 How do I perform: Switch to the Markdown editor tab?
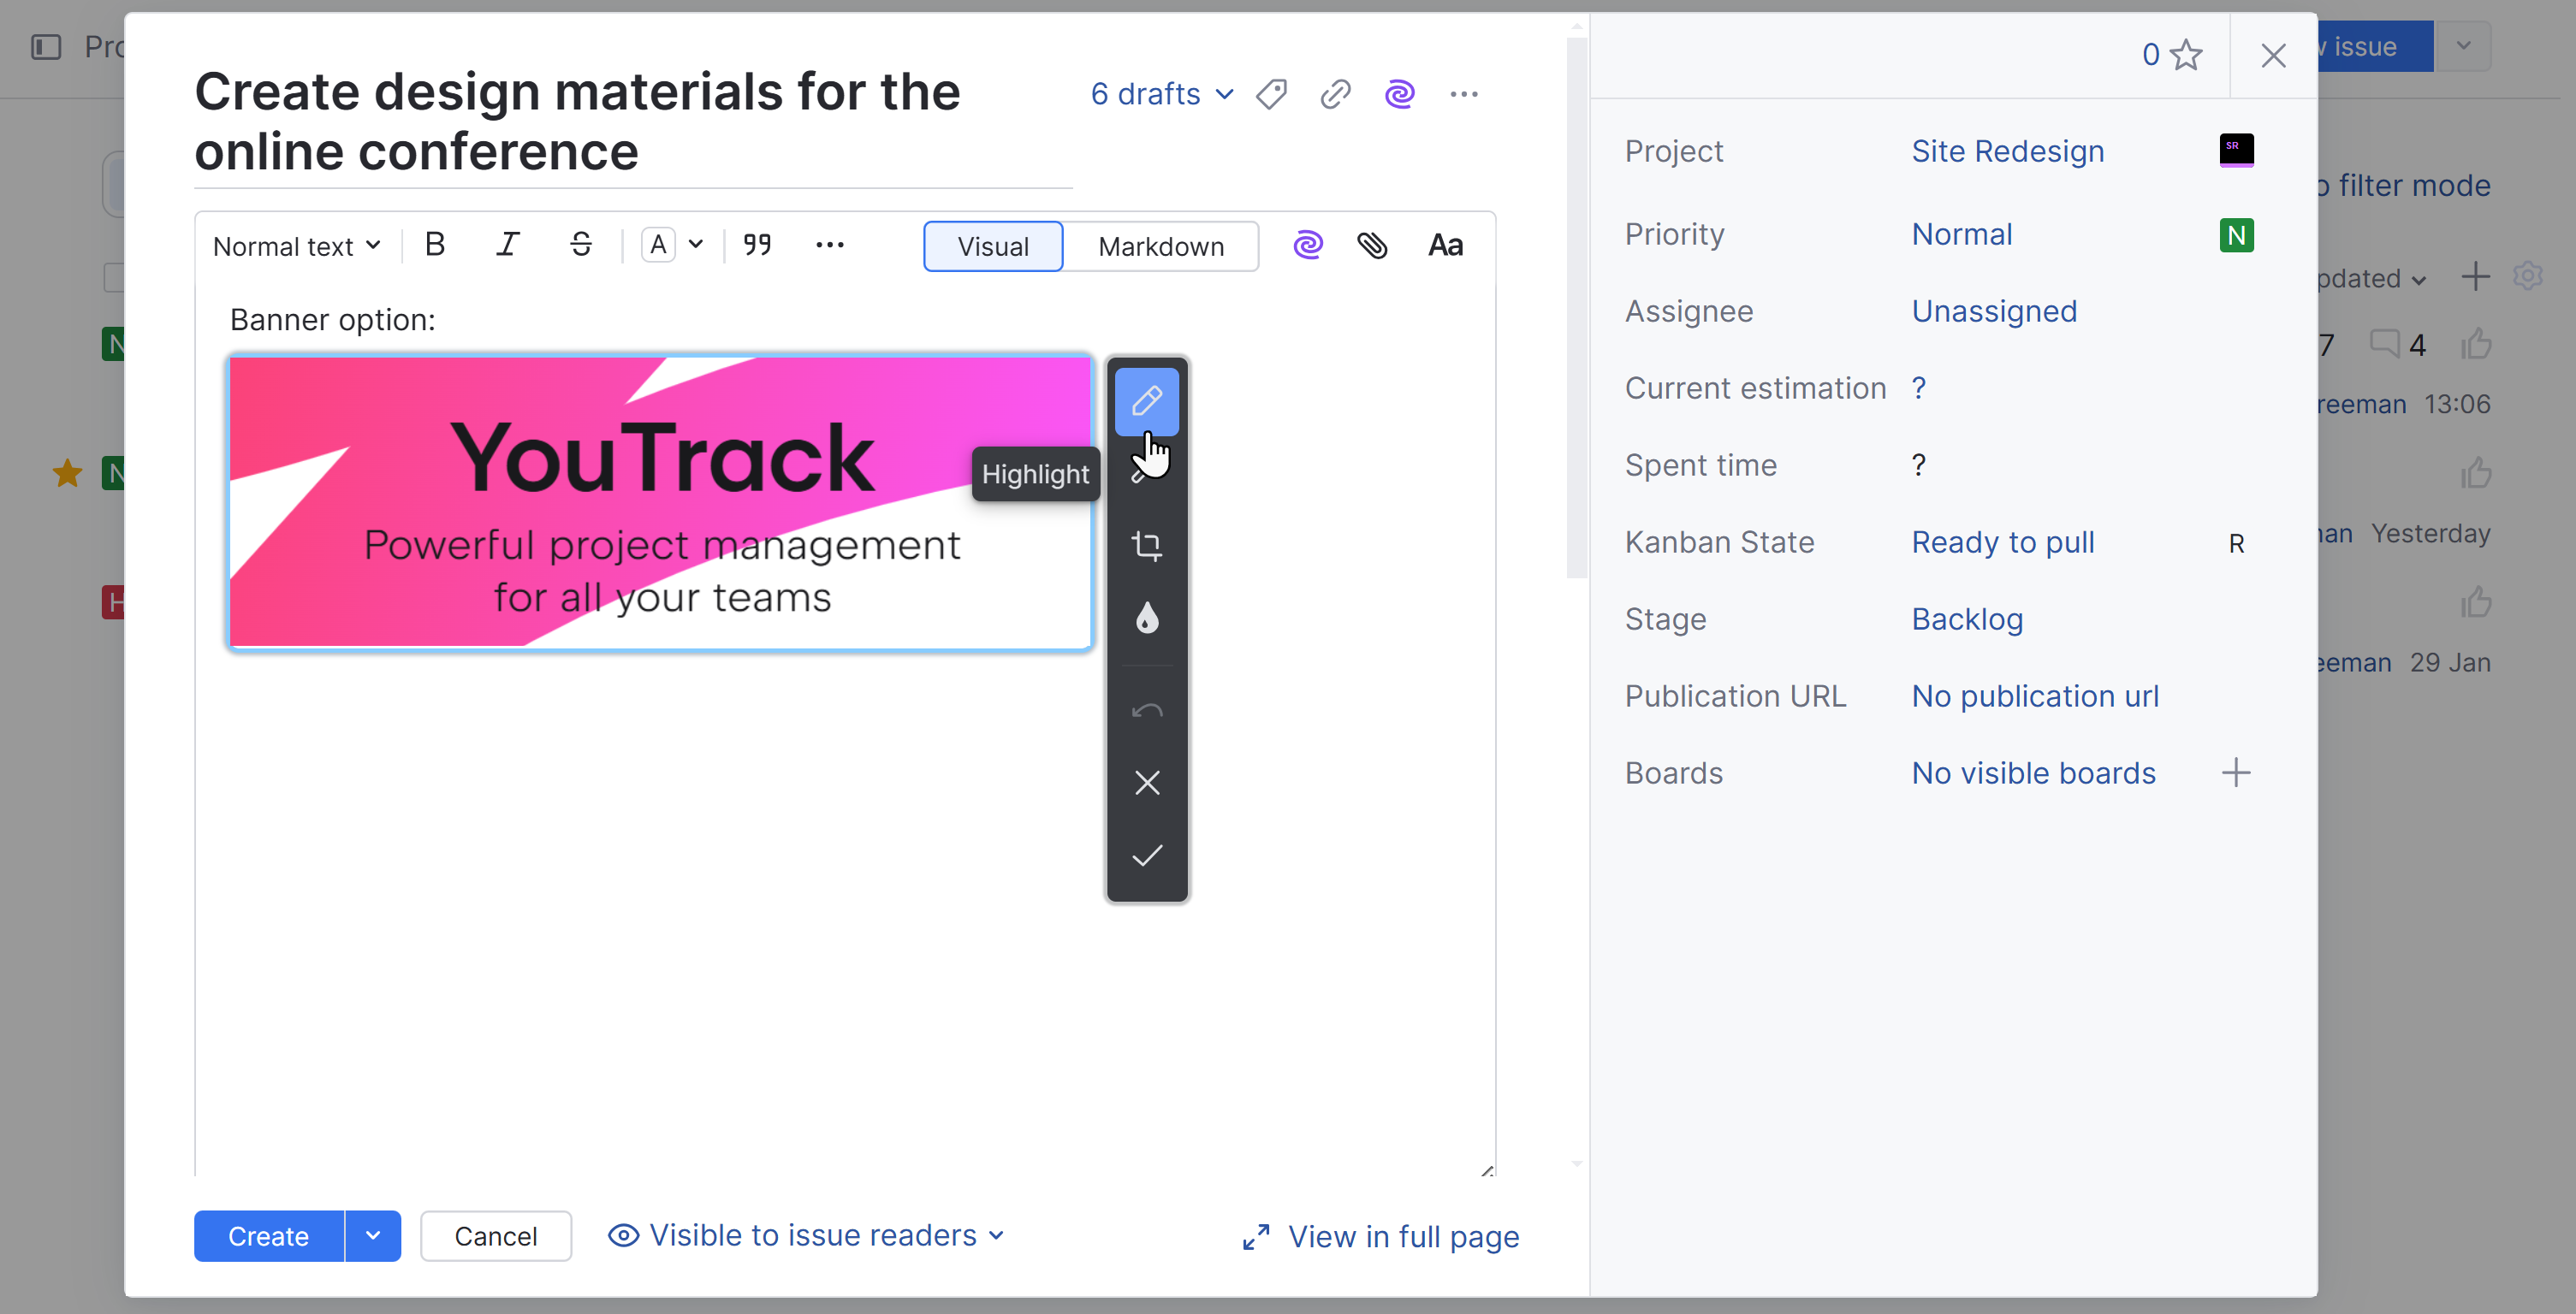1160,246
